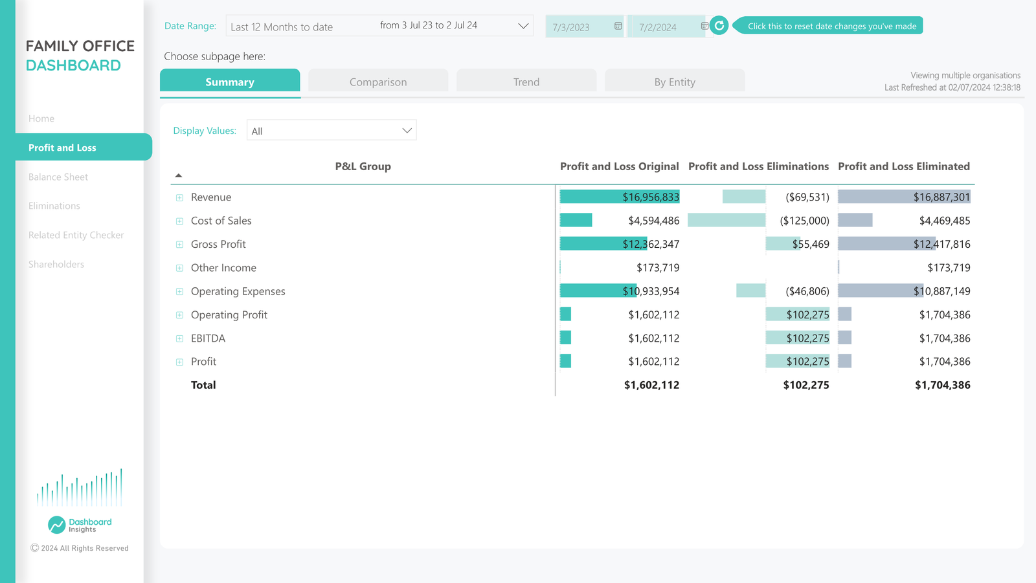Image resolution: width=1036 pixels, height=583 pixels.
Task: Click the Revenue original amount bar
Action: 619,197
